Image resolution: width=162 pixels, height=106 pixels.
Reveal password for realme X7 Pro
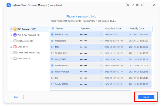click(101, 35)
